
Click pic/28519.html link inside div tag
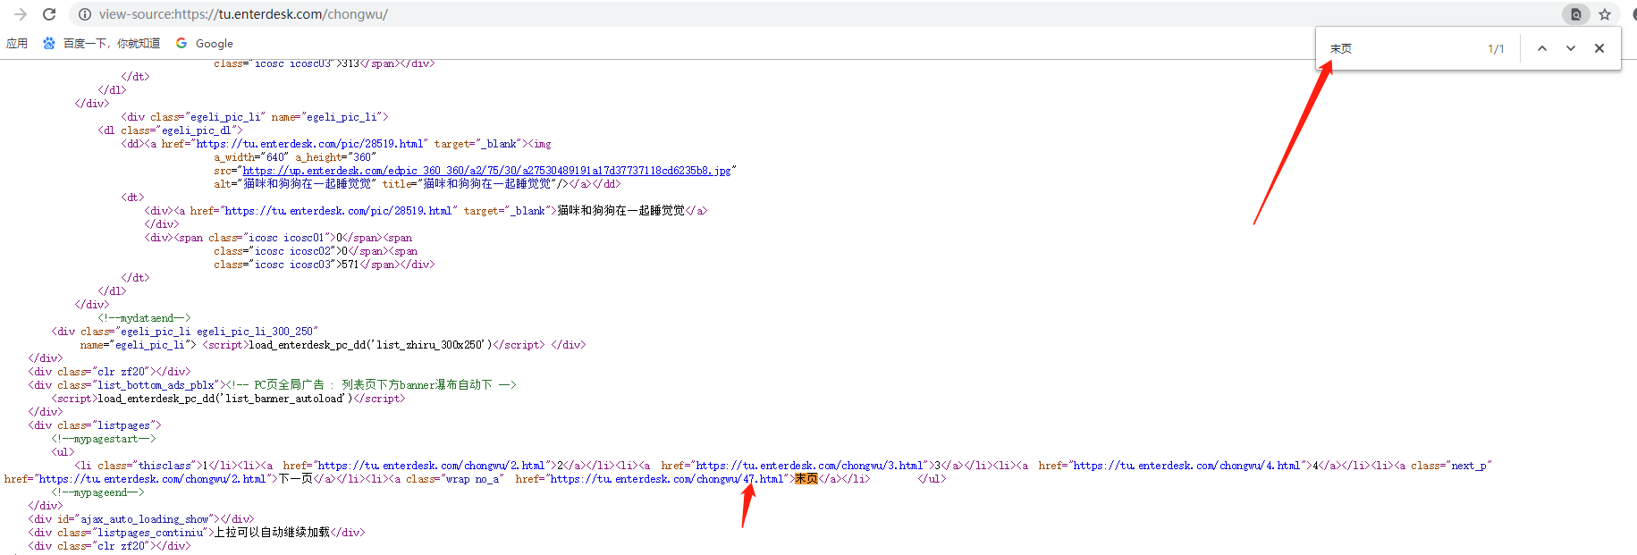pos(338,211)
